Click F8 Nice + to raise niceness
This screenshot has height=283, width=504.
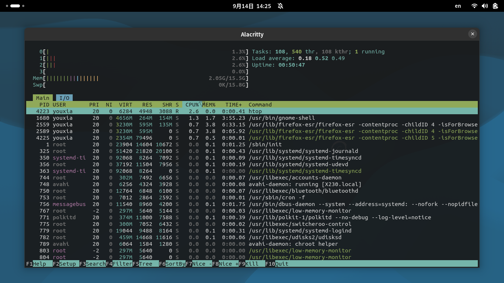pos(225,264)
